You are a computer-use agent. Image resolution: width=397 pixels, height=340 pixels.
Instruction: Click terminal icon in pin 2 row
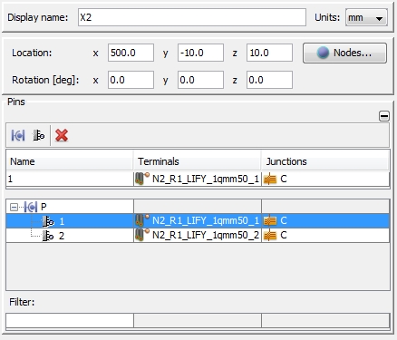pos(142,235)
